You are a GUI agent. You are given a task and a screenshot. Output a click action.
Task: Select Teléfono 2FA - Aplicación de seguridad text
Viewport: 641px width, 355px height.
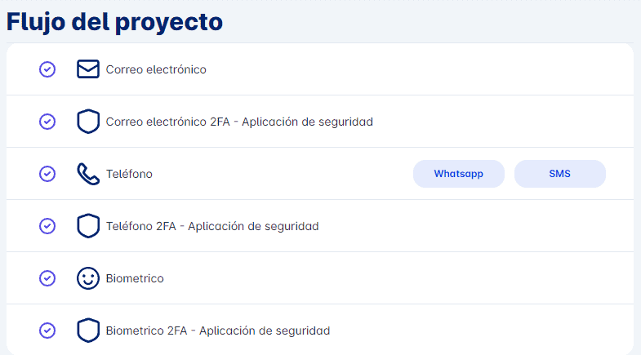[x=212, y=226]
